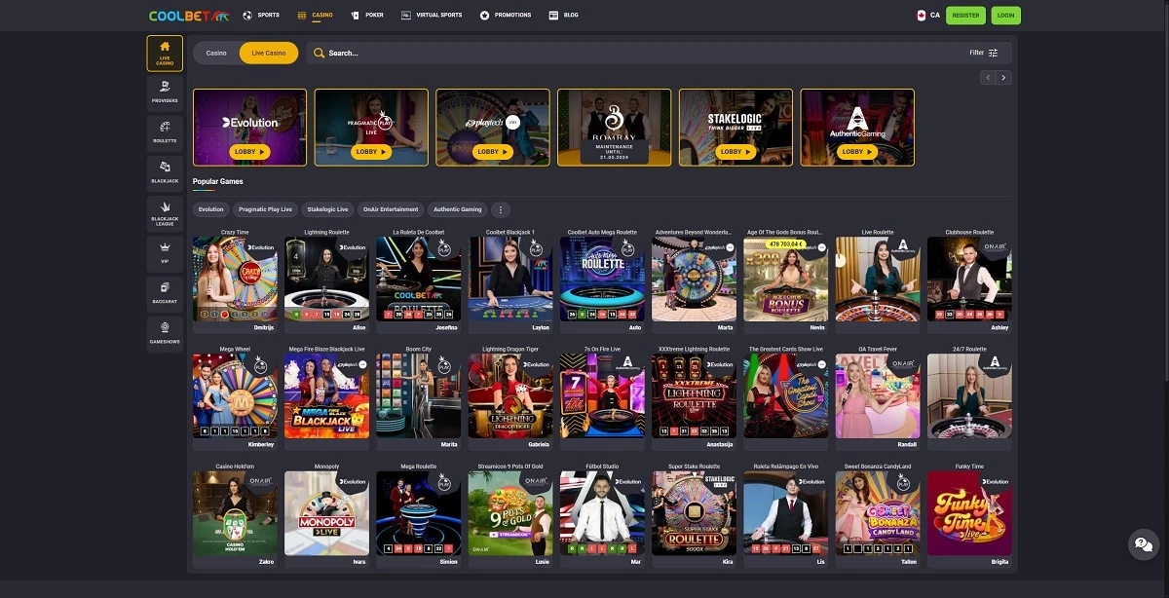Viewport: 1169px width, 598px height.
Task: Open the Pragmatic Play Live lobby button
Action: pyautogui.click(x=371, y=152)
